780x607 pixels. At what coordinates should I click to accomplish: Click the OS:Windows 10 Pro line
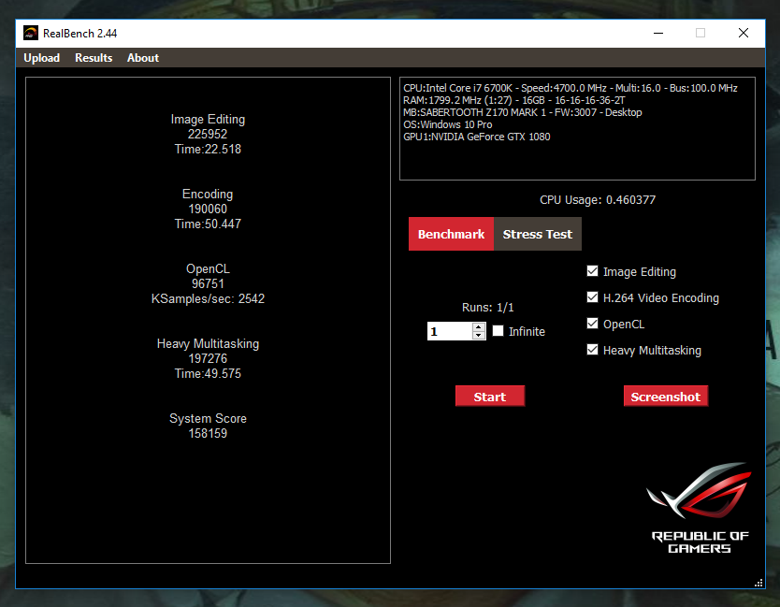448,124
